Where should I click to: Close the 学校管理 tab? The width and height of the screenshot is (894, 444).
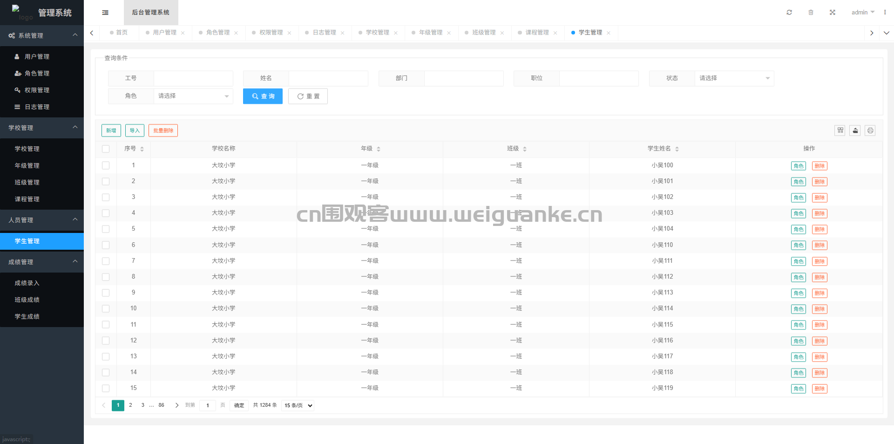396,33
